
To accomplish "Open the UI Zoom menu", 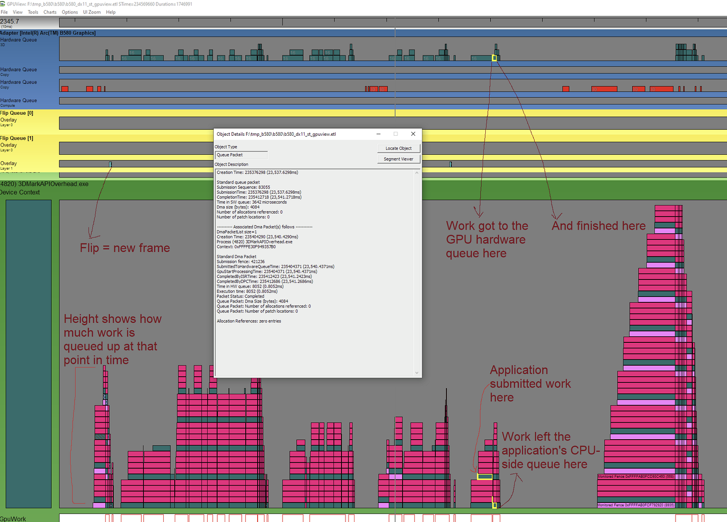I will click(92, 12).
